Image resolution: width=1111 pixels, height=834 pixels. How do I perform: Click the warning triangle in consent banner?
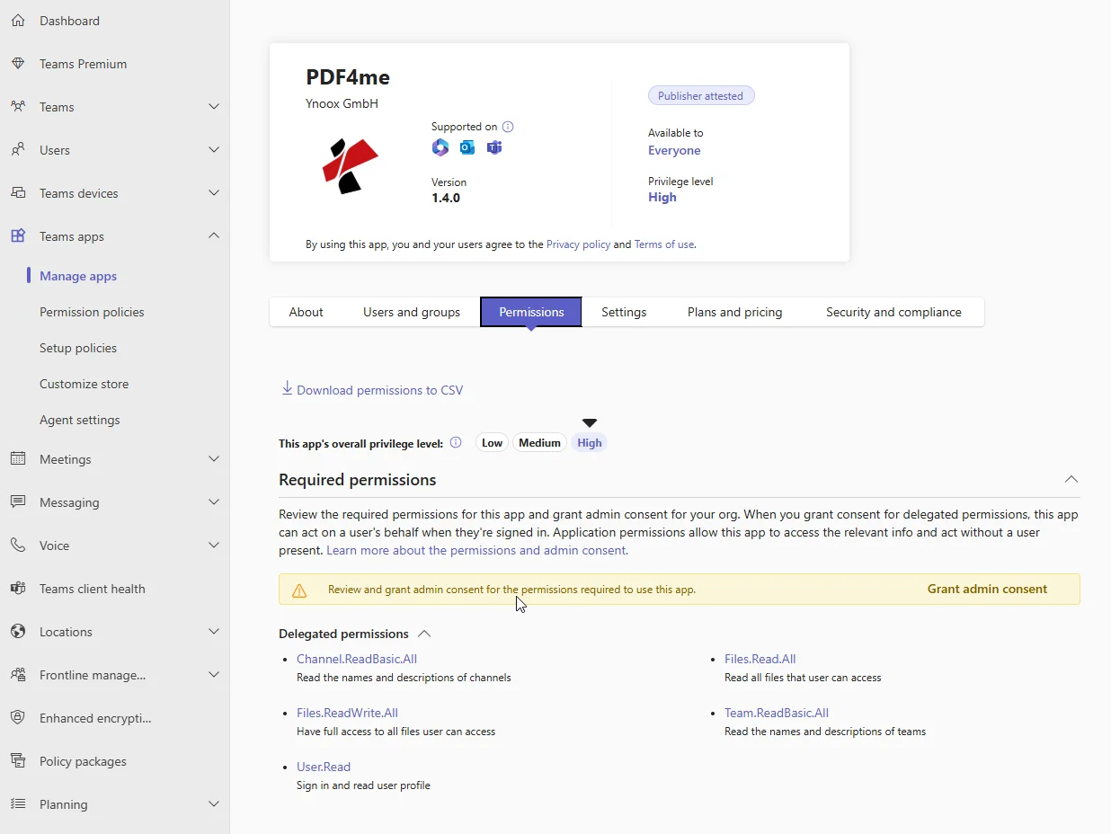pos(299,590)
